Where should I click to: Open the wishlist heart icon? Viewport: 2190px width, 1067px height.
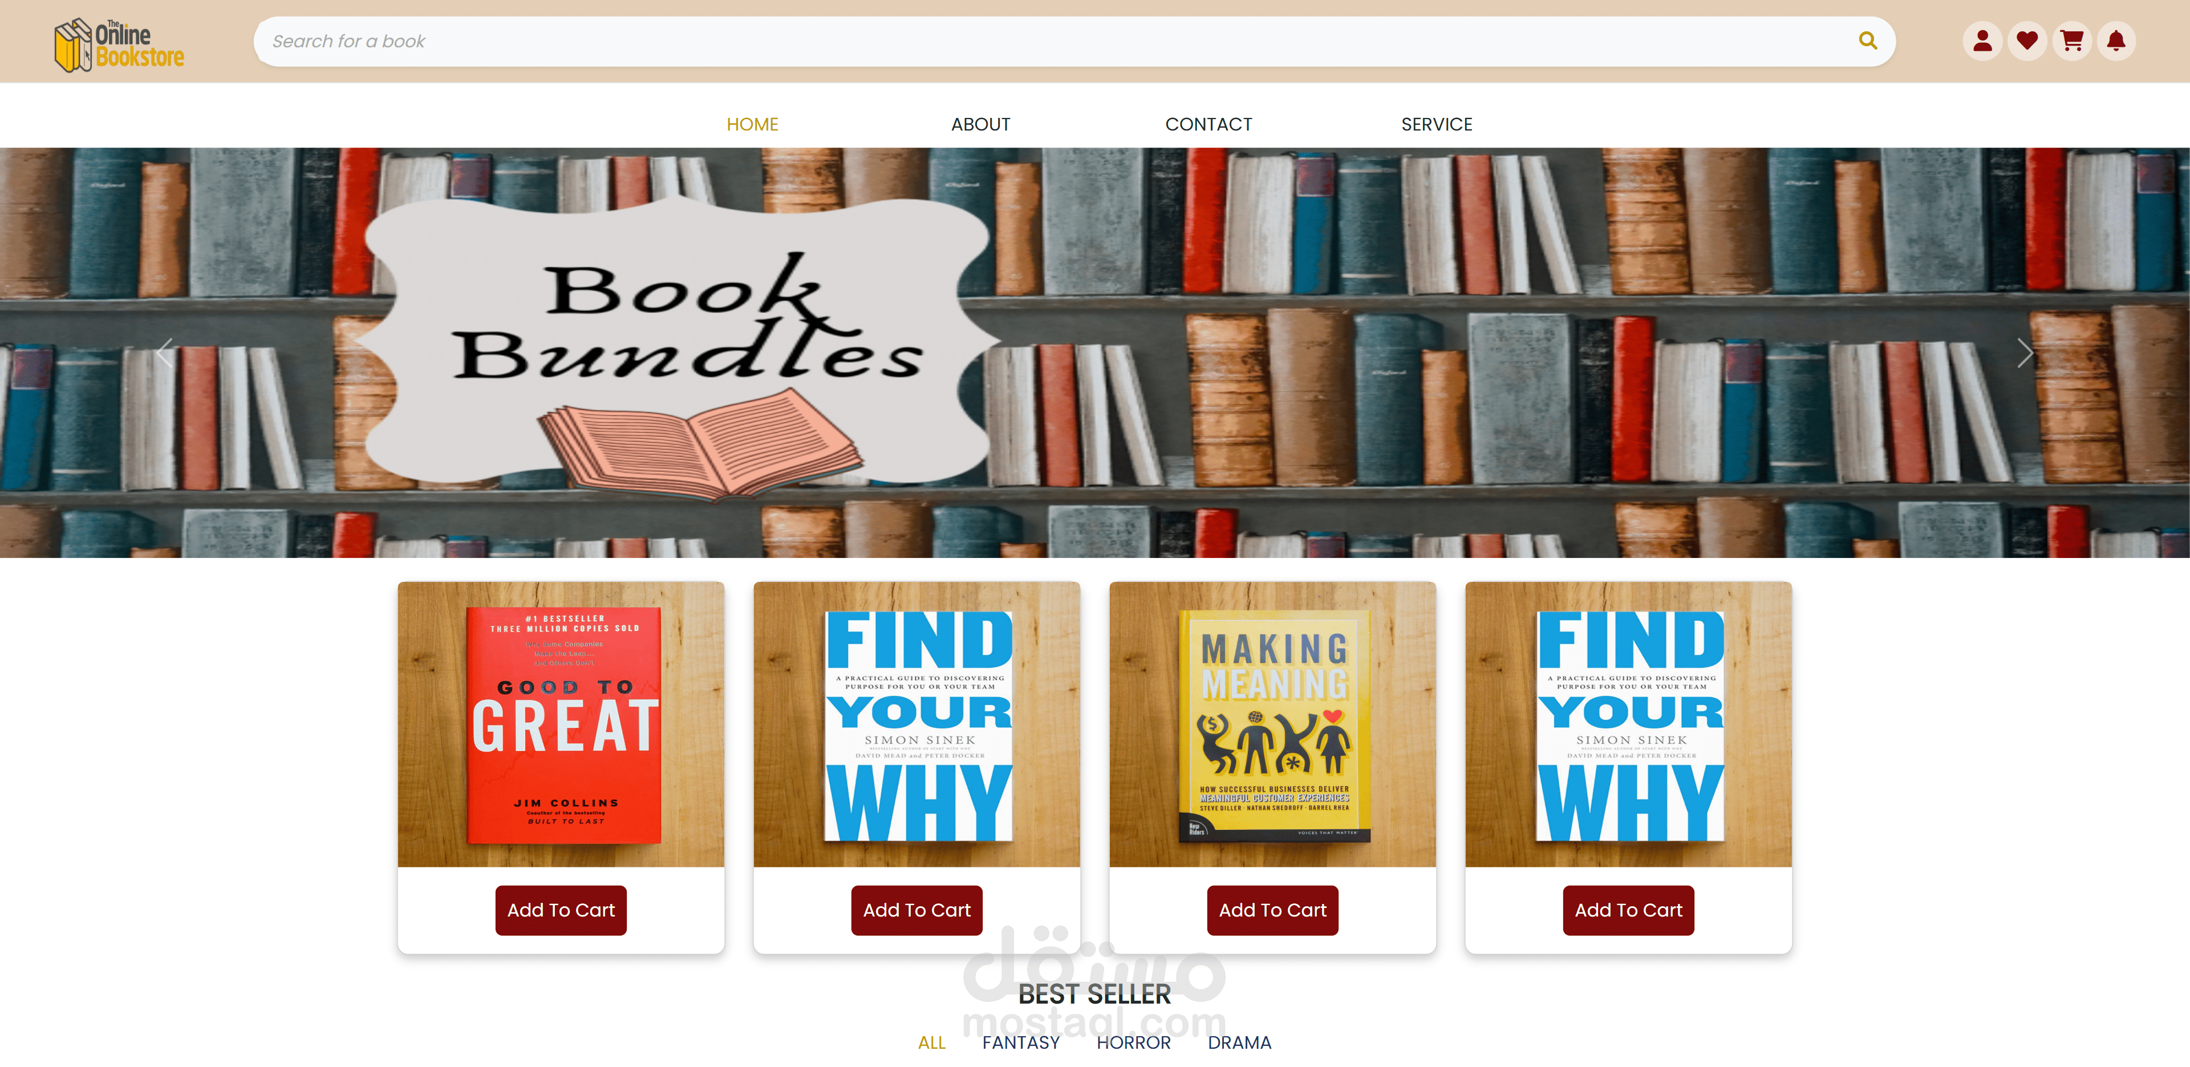coord(2027,41)
